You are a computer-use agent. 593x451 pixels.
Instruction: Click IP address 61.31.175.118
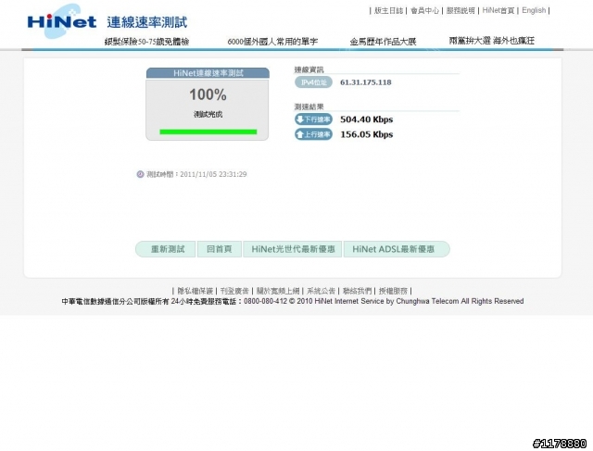point(366,82)
